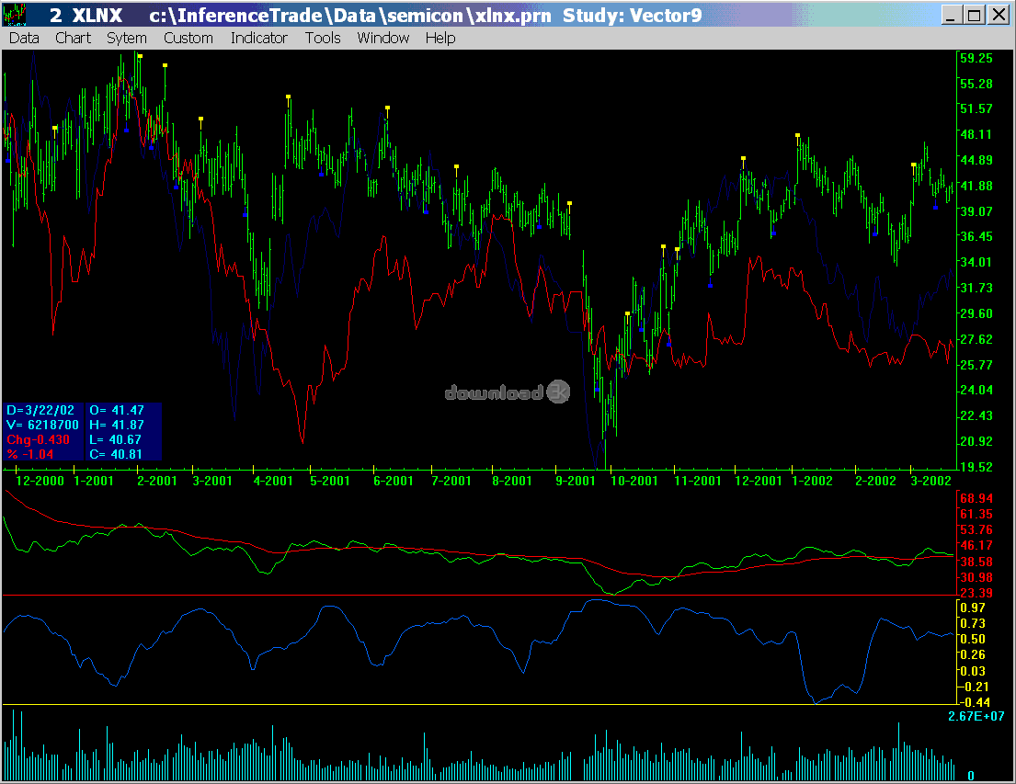
Task: Click the 3-2002 date axis label
Action: coord(931,481)
